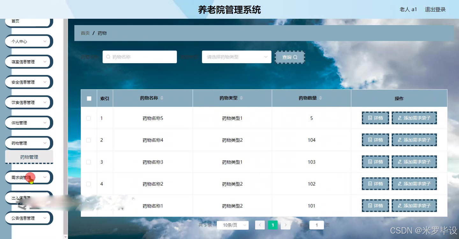This screenshot has height=239, width=459.
Task: Check the checkbox for 药物名称3 row
Action: (x=89, y=161)
